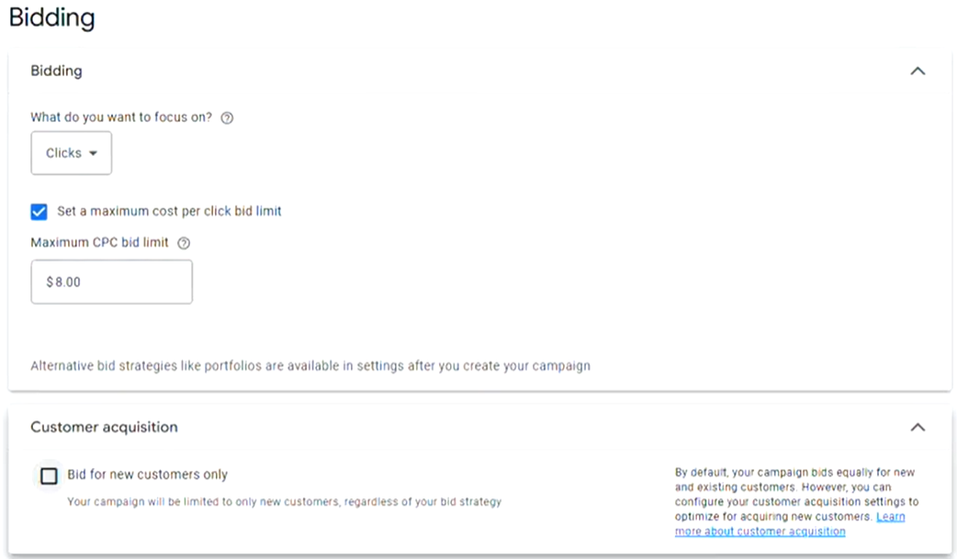Click help icon beside focus question
This screenshot has height=559, width=957.
[228, 117]
